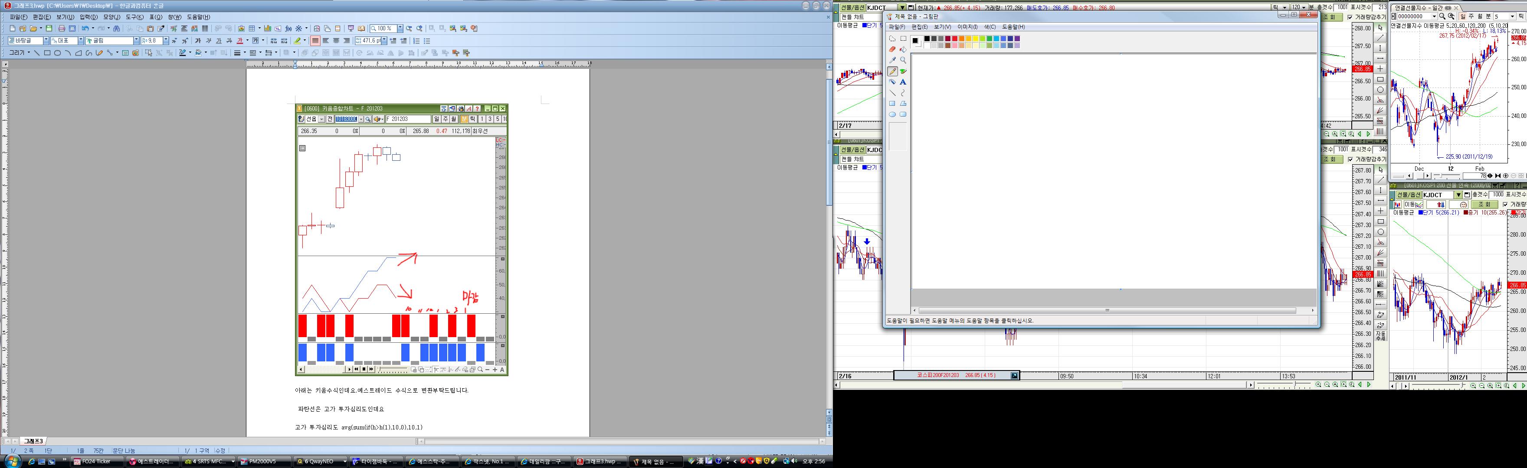
Task: Select the Eraser tool in Paint
Action: 892,50
